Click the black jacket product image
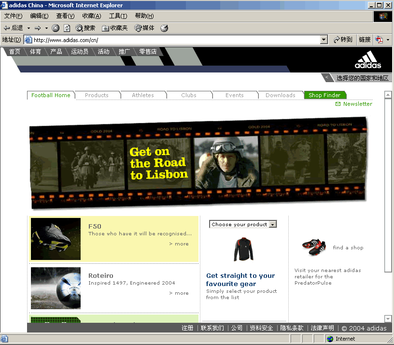The width and height of the screenshot is (394, 345). [243, 249]
